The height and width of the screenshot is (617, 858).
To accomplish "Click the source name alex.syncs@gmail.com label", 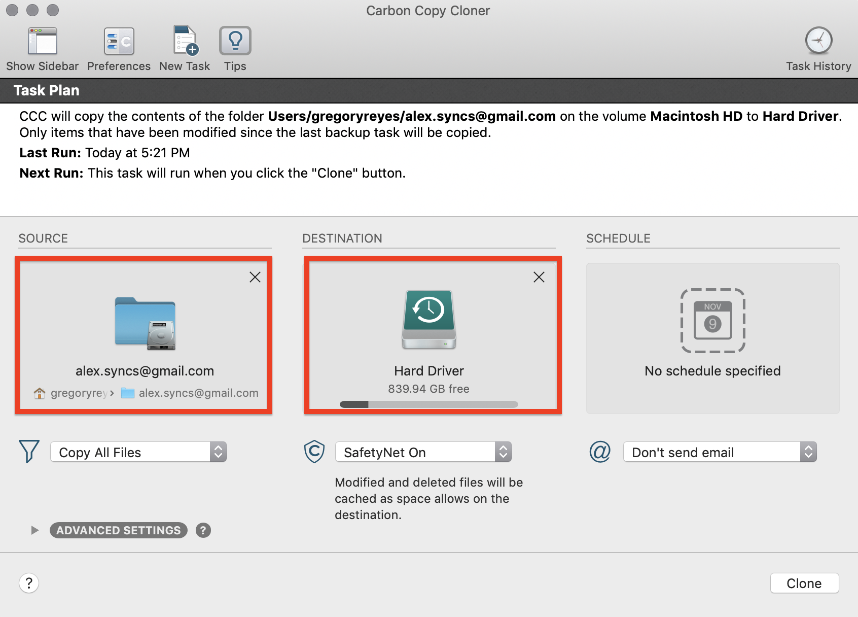I will tap(145, 371).
